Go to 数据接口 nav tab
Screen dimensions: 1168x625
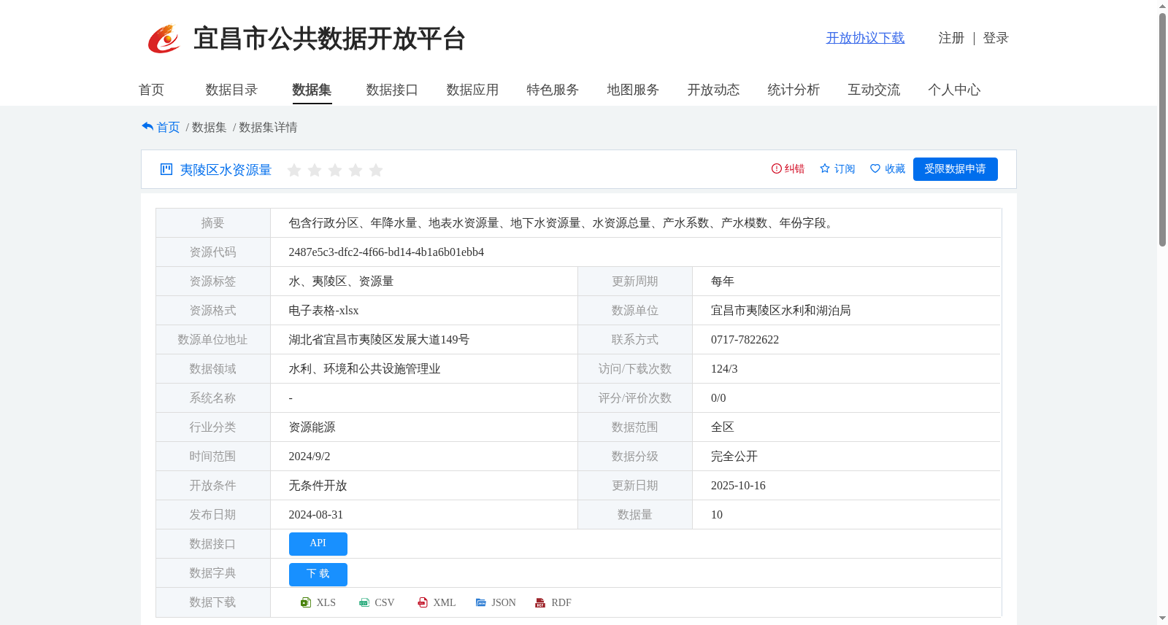392,90
